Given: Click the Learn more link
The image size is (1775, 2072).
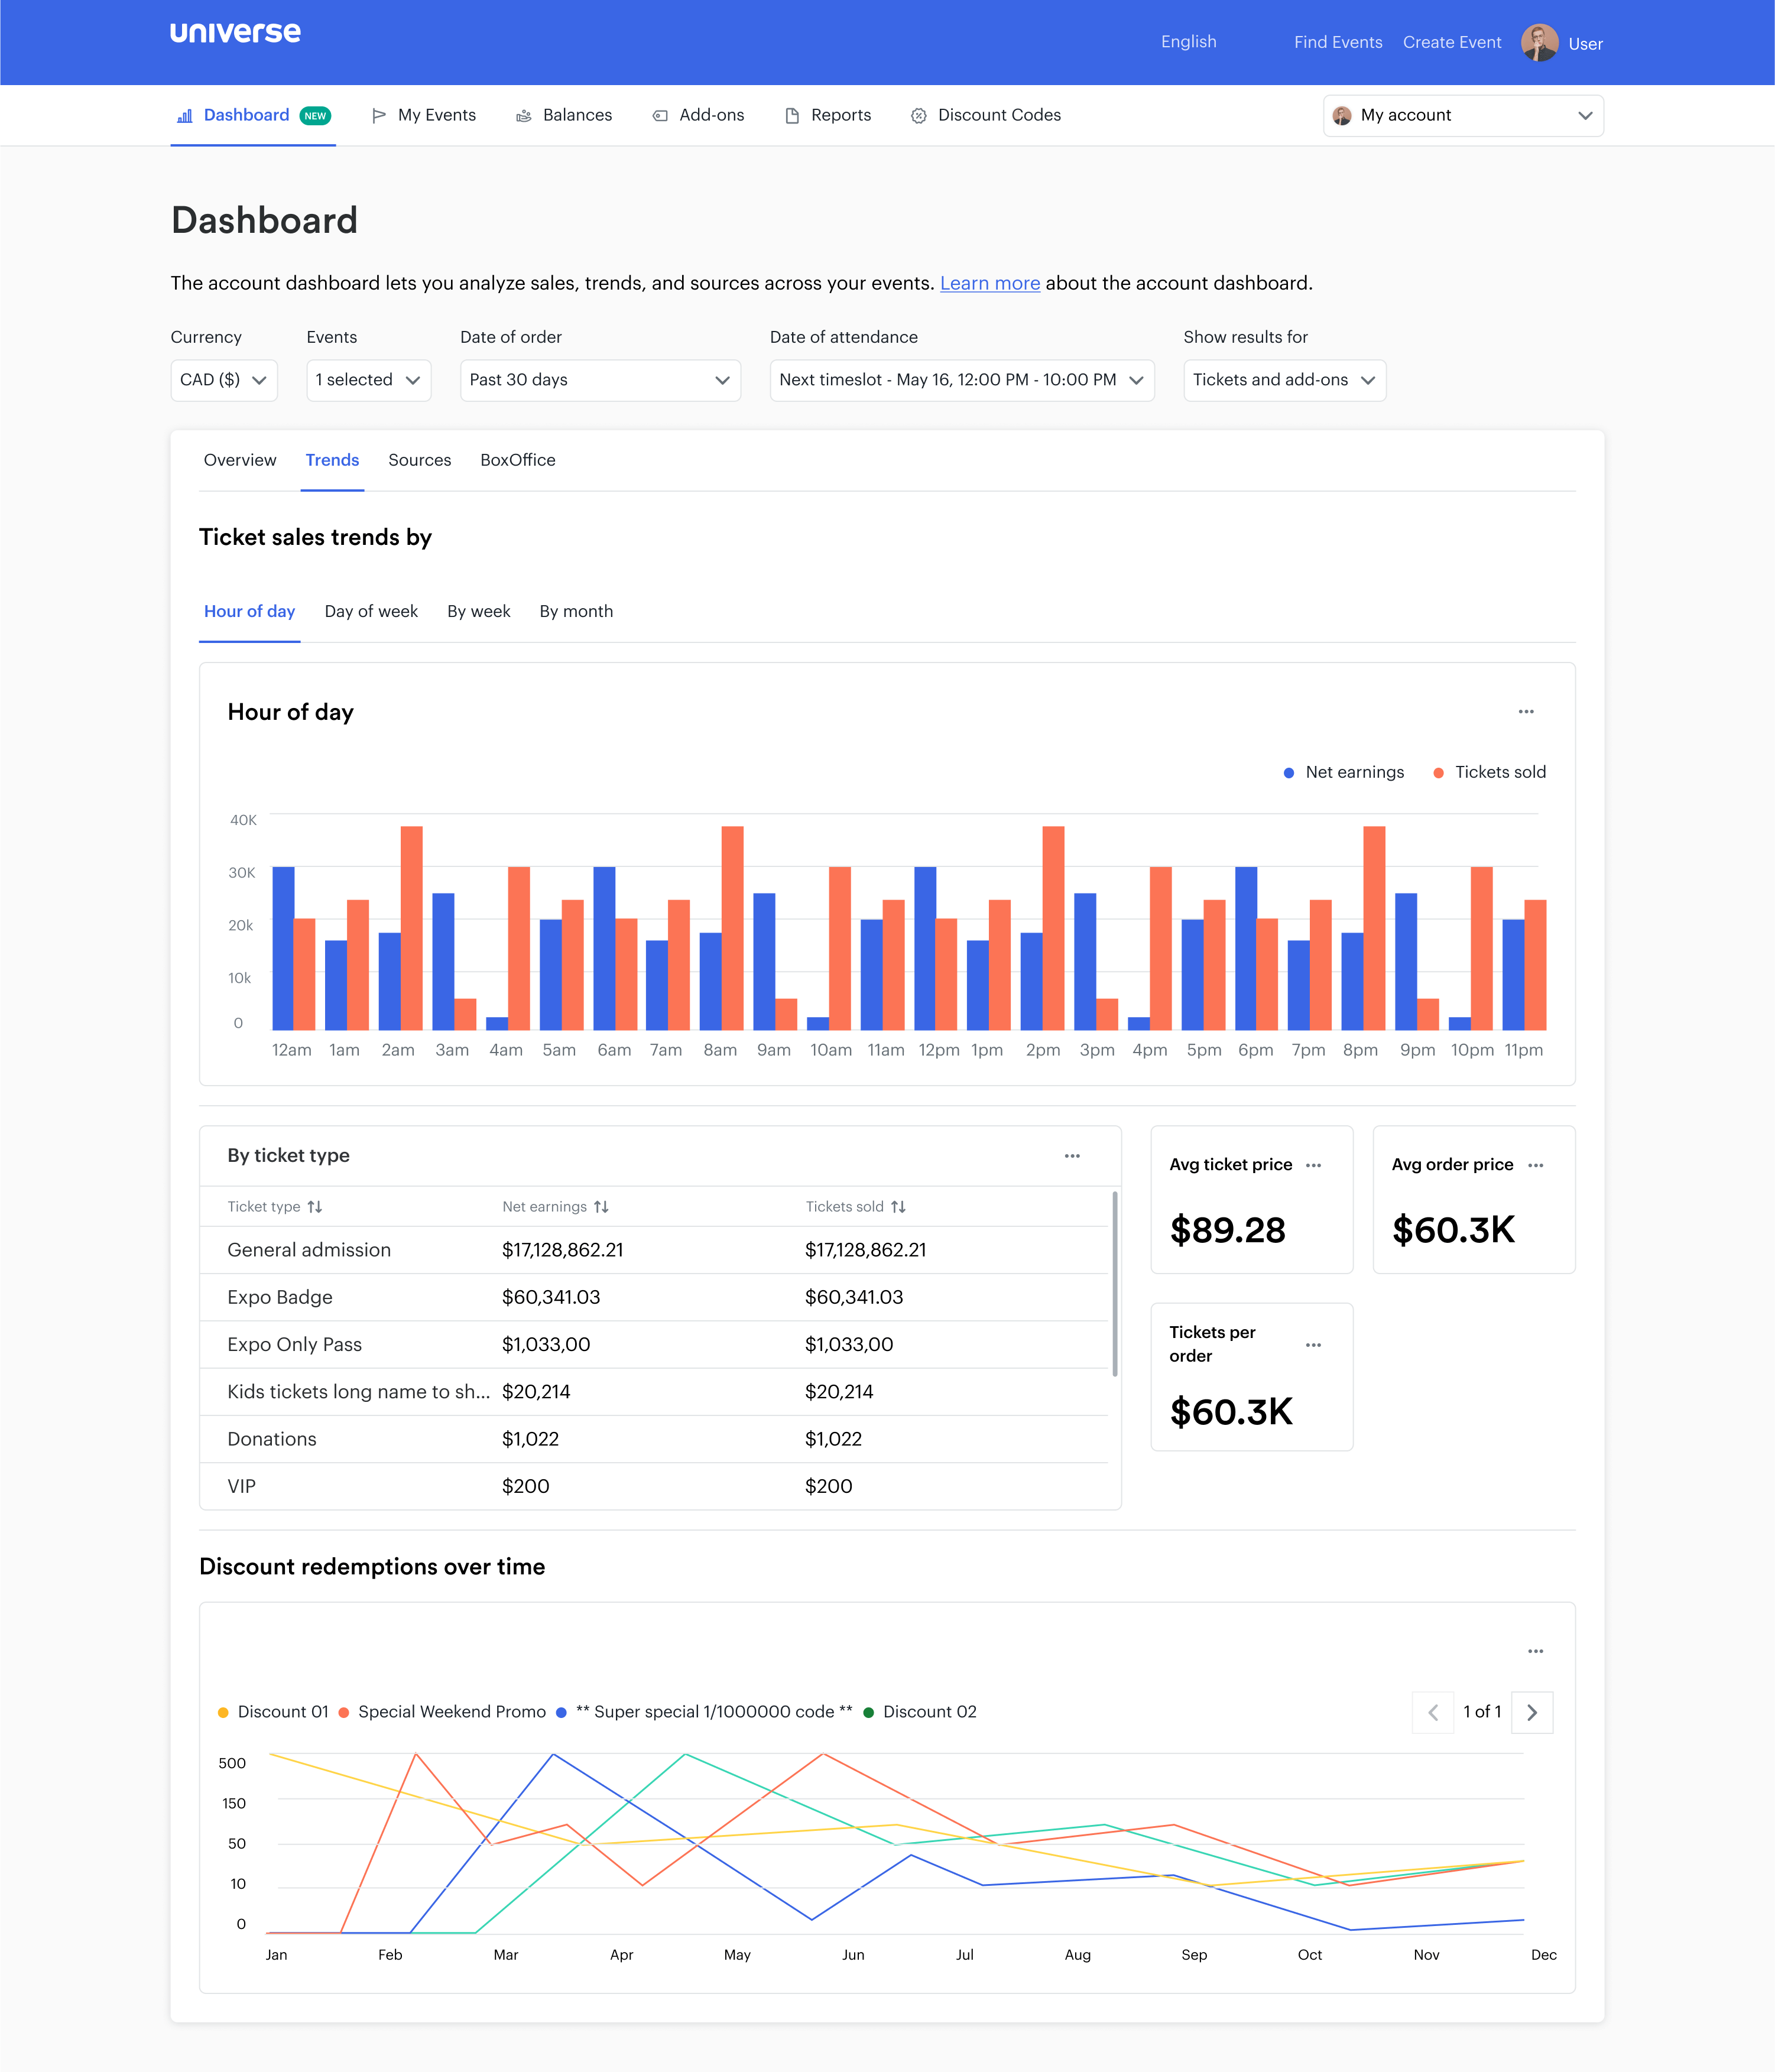Looking at the screenshot, I should coord(989,283).
